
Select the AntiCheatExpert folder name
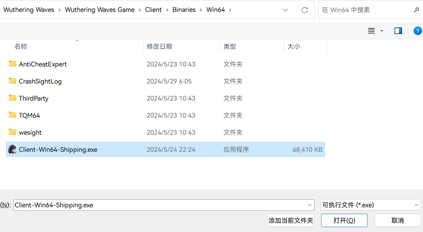click(x=43, y=64)
